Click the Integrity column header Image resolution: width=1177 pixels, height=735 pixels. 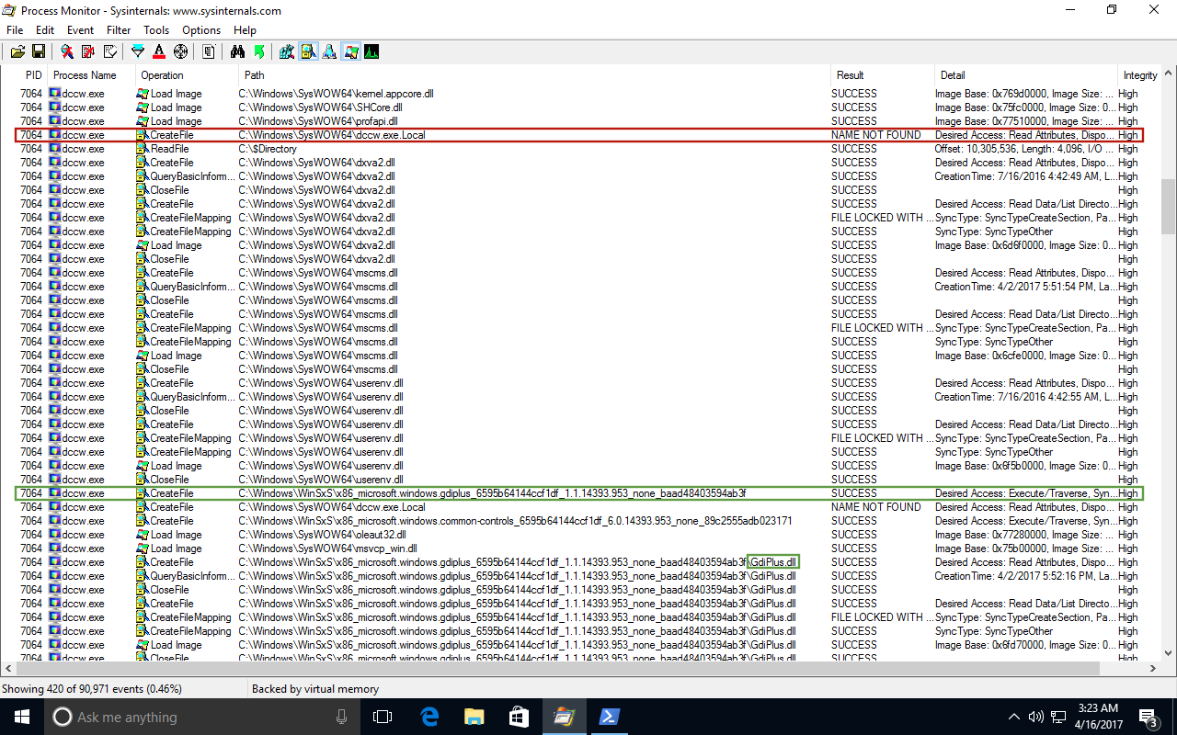tap(1138, 75)
